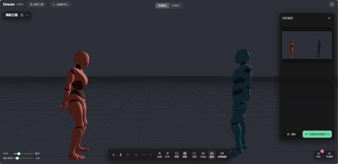Click the 全景 panorama icon
The height and width of the screenshot is (164, 338).
[x=194, y=155]
